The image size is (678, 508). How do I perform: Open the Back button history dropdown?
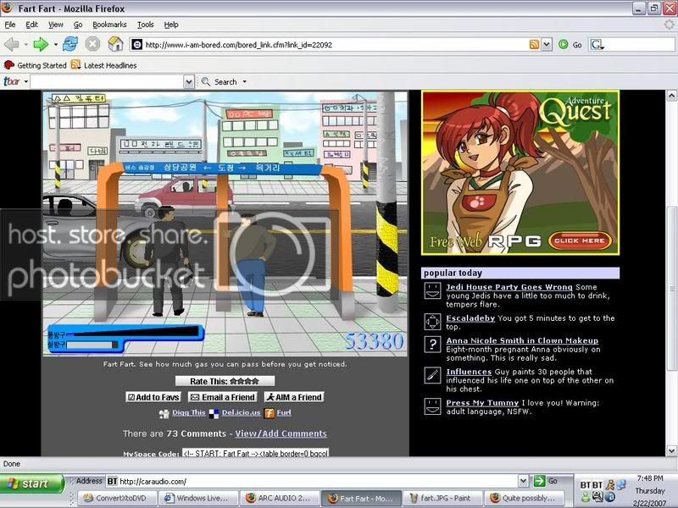point(26,44)
